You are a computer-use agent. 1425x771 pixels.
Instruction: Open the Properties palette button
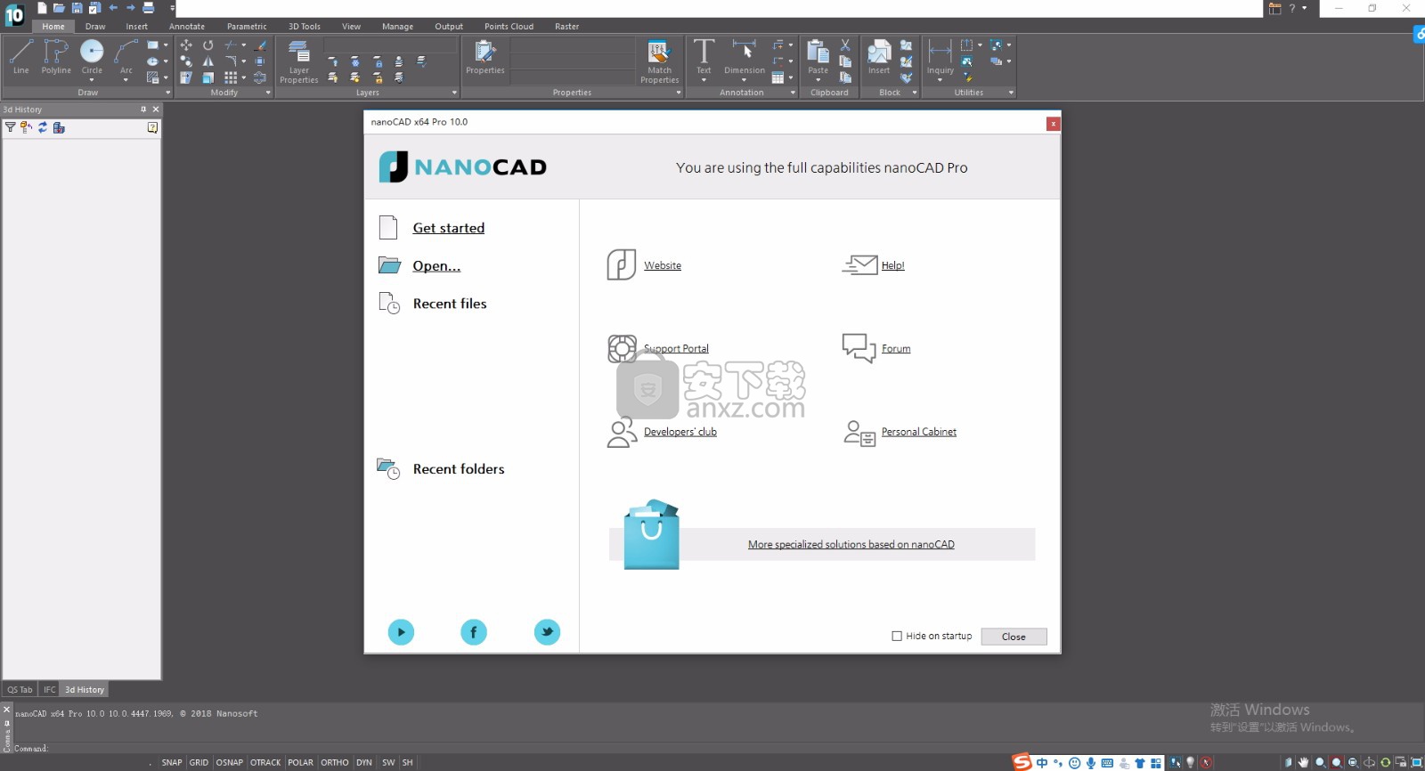point(484,57)
